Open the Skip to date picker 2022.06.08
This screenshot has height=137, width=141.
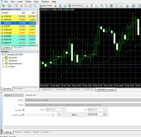pyautogui.click(x=98, y=115)
